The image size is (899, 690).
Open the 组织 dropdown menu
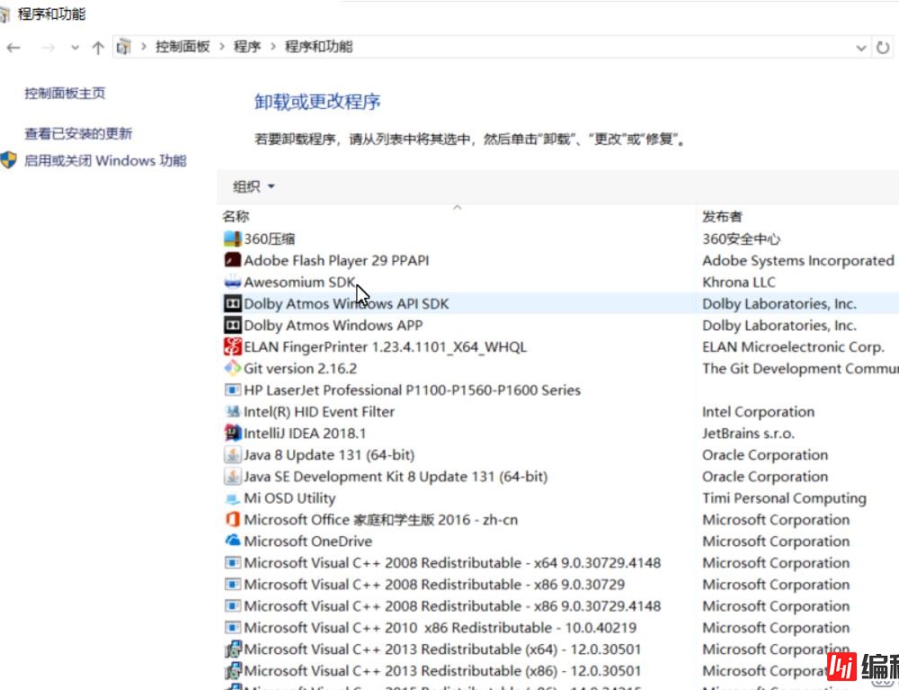[x=249, y=186]
